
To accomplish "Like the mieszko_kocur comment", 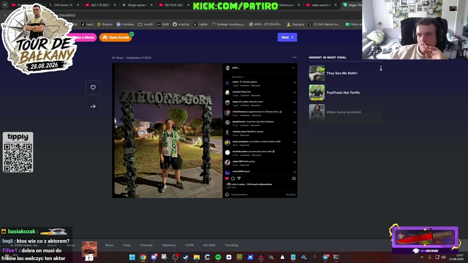I will (x=295, y=132).
